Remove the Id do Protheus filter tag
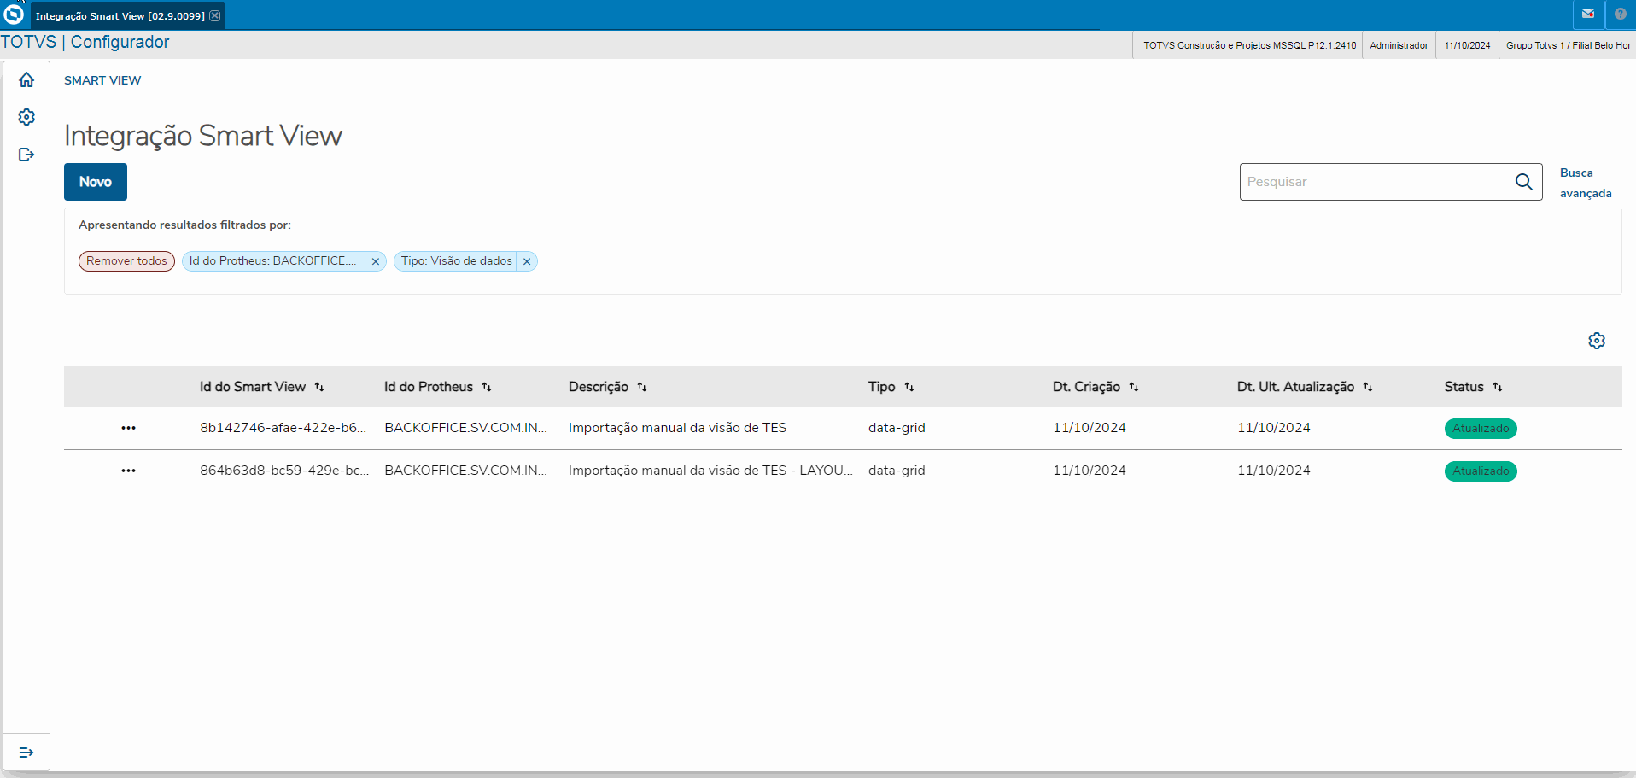This screenshot has width=1636, height=778. [x=376, y=261]
